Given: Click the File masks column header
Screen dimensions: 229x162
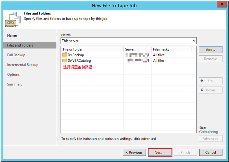Looking at the screenshot, I should [x=172, y=49].
